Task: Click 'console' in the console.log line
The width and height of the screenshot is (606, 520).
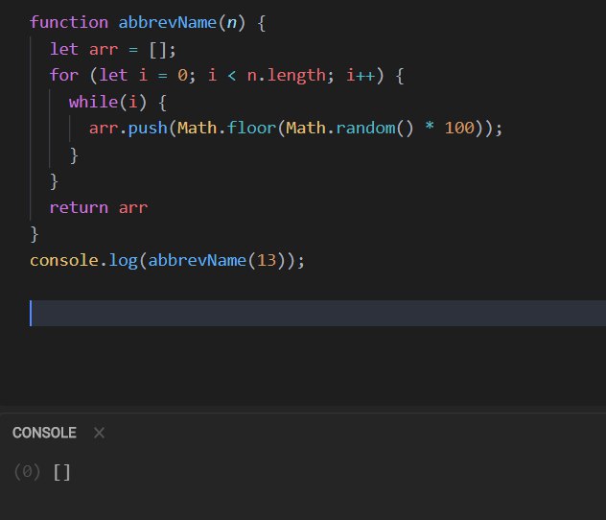Action: 64,261
